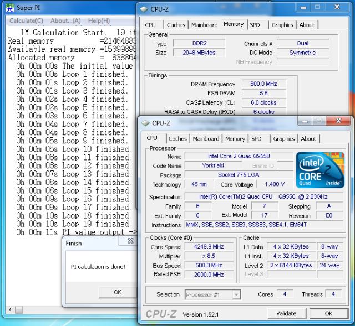Click the FSB:DRAM ratio value 5:6
Screen dimensions: 355x326
point(264,93)
